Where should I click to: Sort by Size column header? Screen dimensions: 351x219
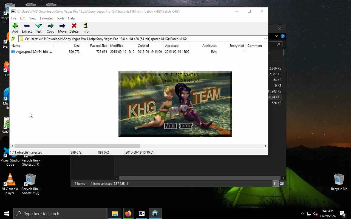[67, 46]
